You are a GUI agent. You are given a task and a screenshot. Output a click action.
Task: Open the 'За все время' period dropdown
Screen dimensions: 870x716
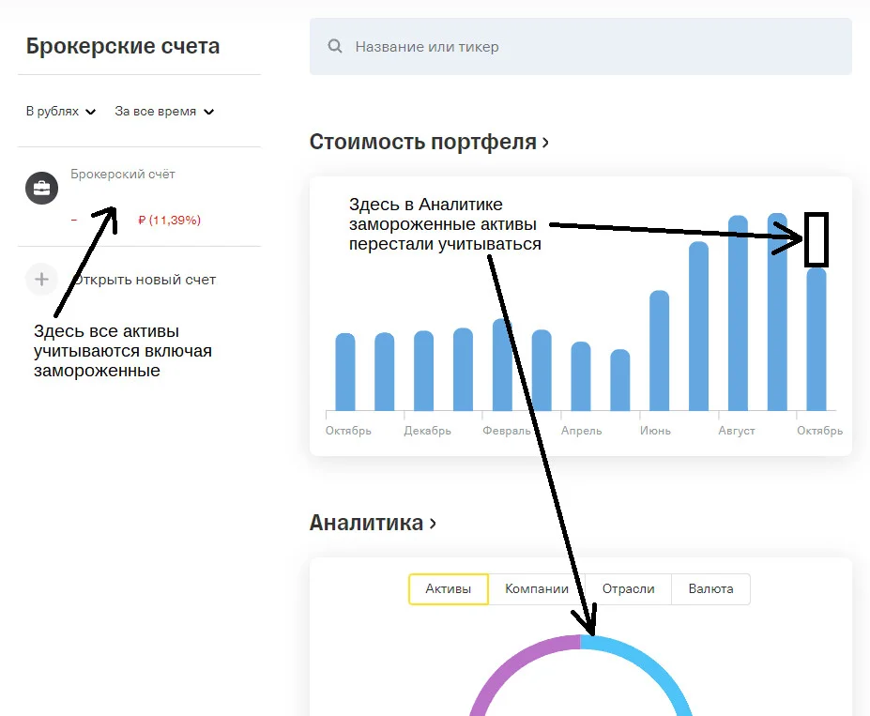click(164, 112)
